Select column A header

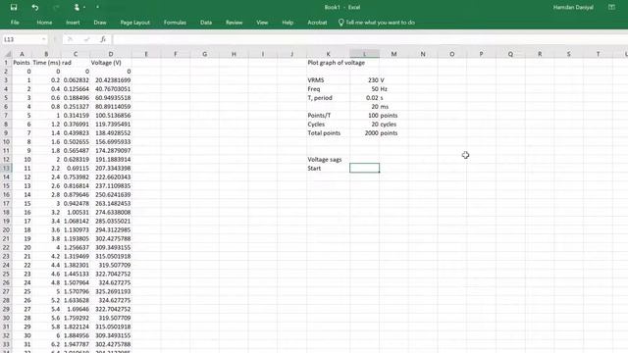point(22,54)
